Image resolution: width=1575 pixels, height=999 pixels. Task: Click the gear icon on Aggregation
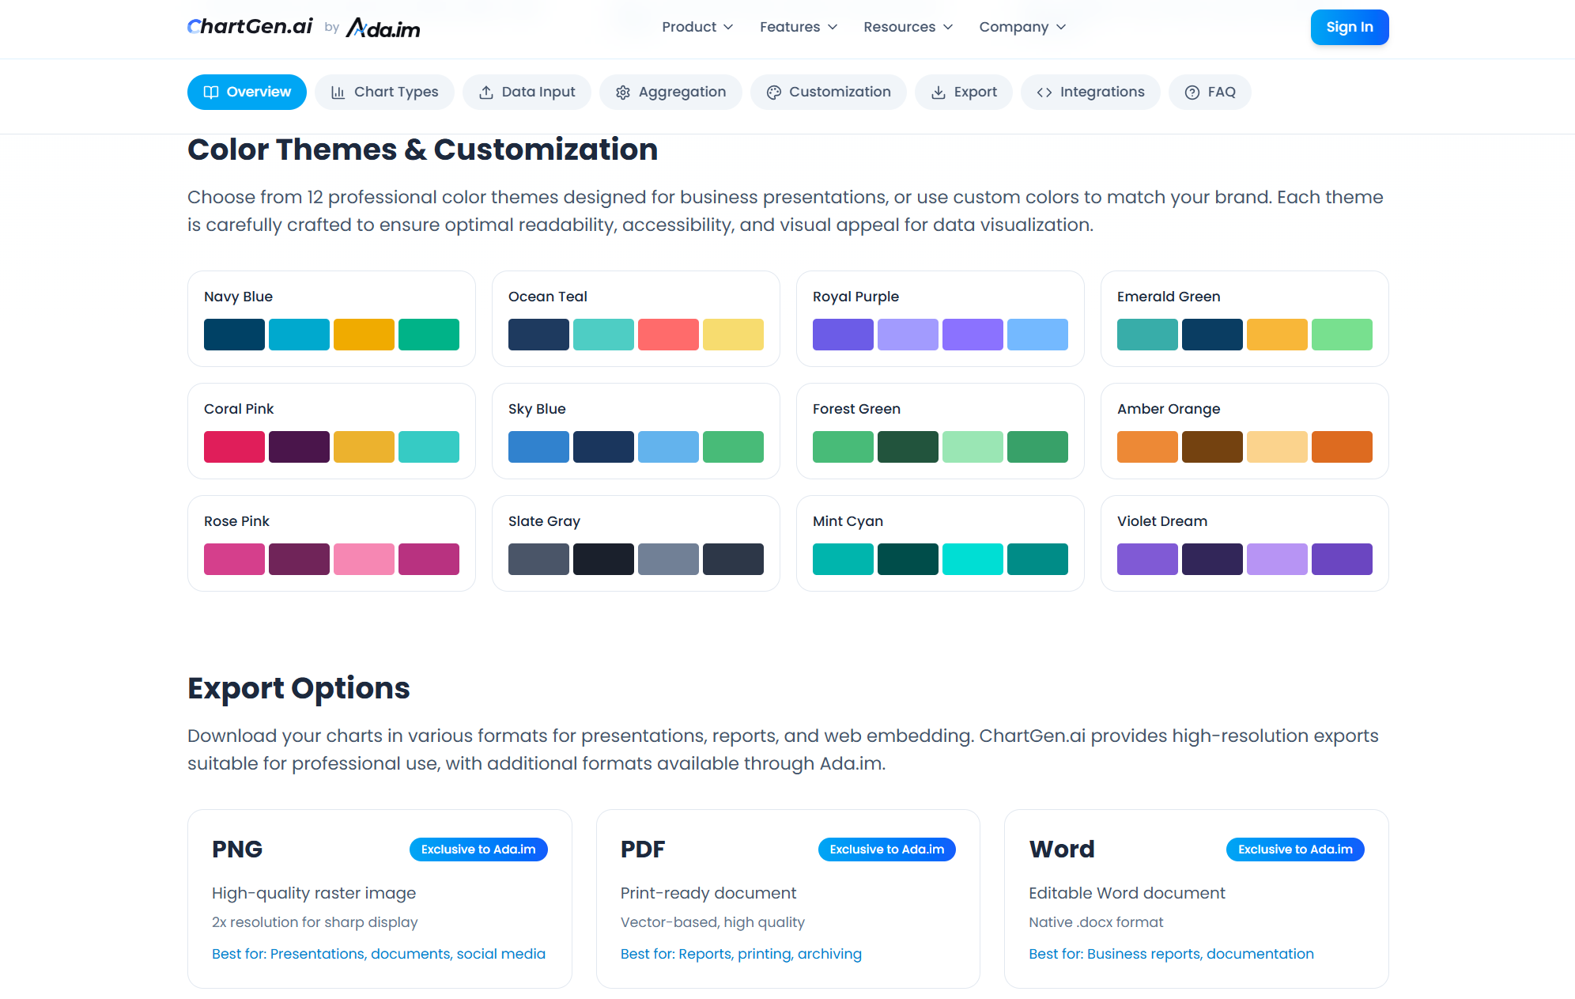click(623, 92)
